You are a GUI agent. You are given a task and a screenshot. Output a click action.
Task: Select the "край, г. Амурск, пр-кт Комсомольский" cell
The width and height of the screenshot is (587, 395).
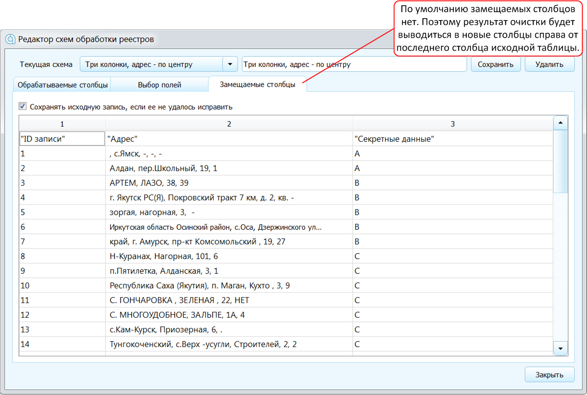tap(229, 241)
